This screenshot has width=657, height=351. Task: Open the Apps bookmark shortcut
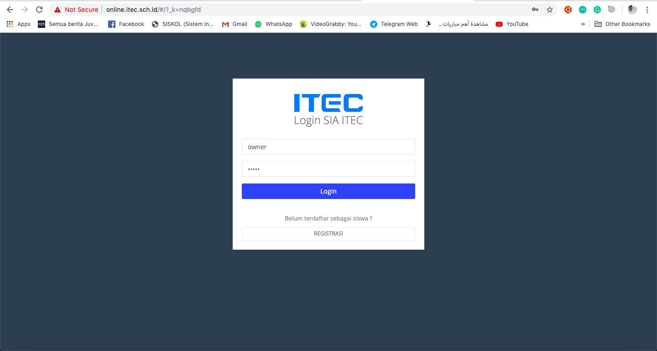click(x=19, y=24)
